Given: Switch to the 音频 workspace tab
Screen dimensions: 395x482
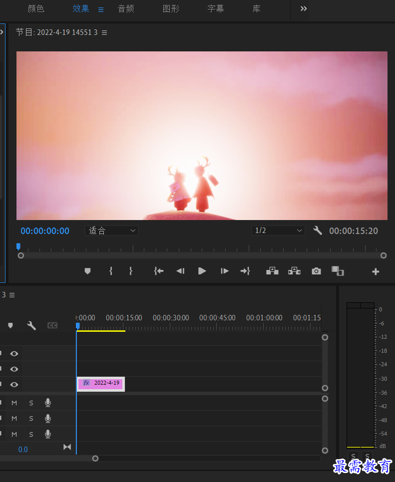Looking at the screenshot, I should coord(126,8).
